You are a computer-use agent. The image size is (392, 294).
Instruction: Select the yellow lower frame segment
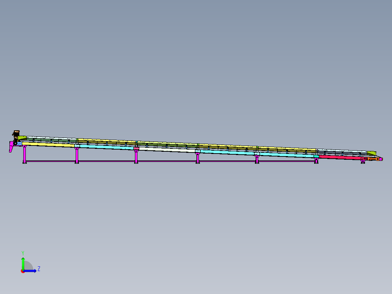[48, 144]
